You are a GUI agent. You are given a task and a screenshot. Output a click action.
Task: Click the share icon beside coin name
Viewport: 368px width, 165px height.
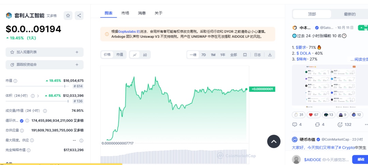pyautogui.click(x=79, y=15)
